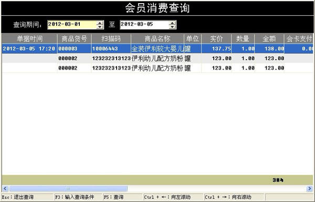315x202 pixels.
Task: Select the row dated 2012-03-05 17:20
Action: 157,49
